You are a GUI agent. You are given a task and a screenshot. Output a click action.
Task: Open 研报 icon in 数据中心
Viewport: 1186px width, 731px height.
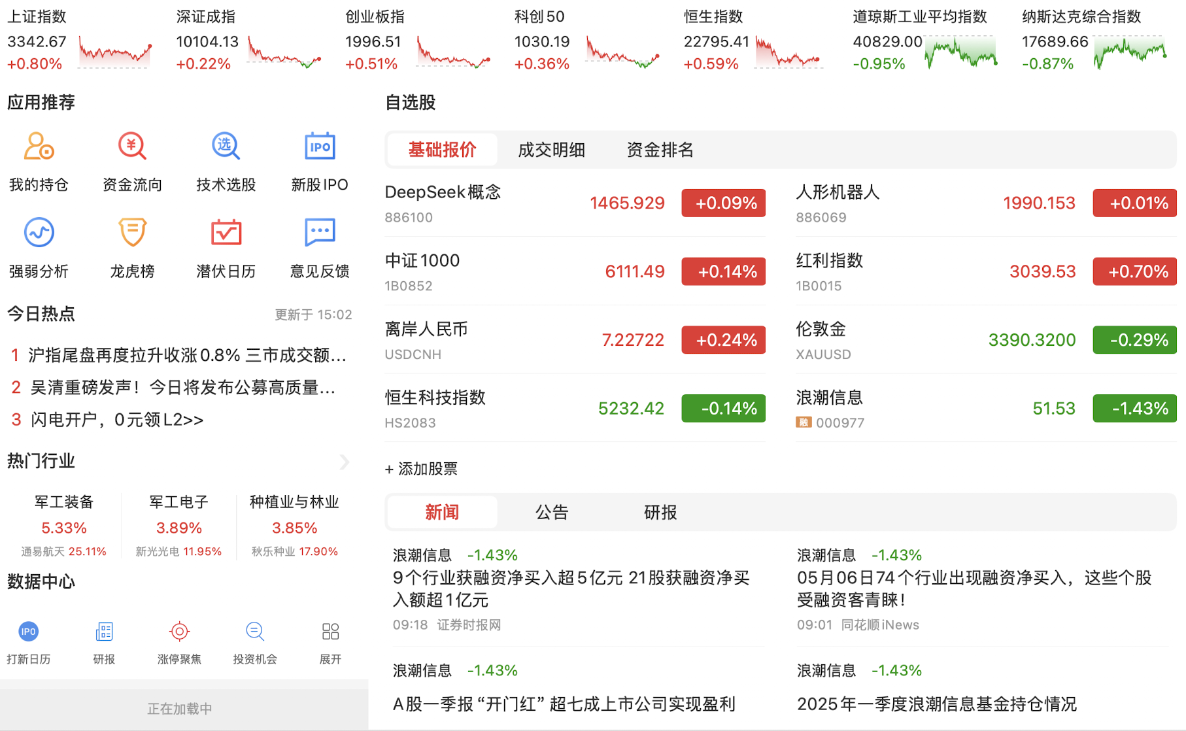click(x=104, y=632)
